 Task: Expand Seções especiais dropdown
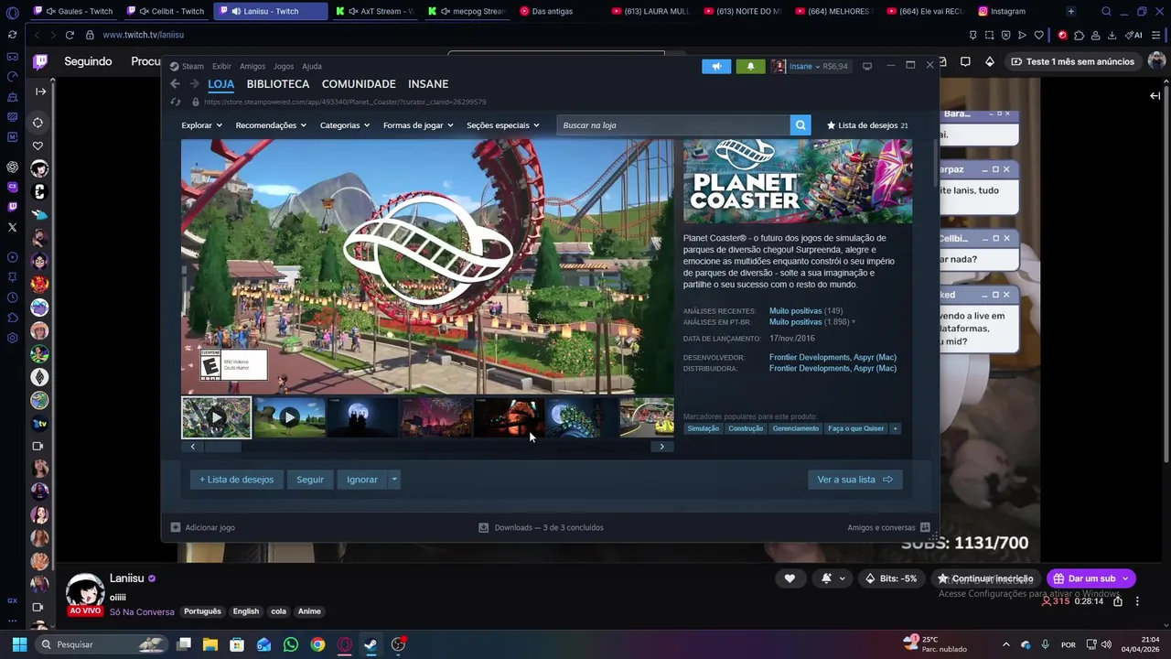tap(502, 125)
